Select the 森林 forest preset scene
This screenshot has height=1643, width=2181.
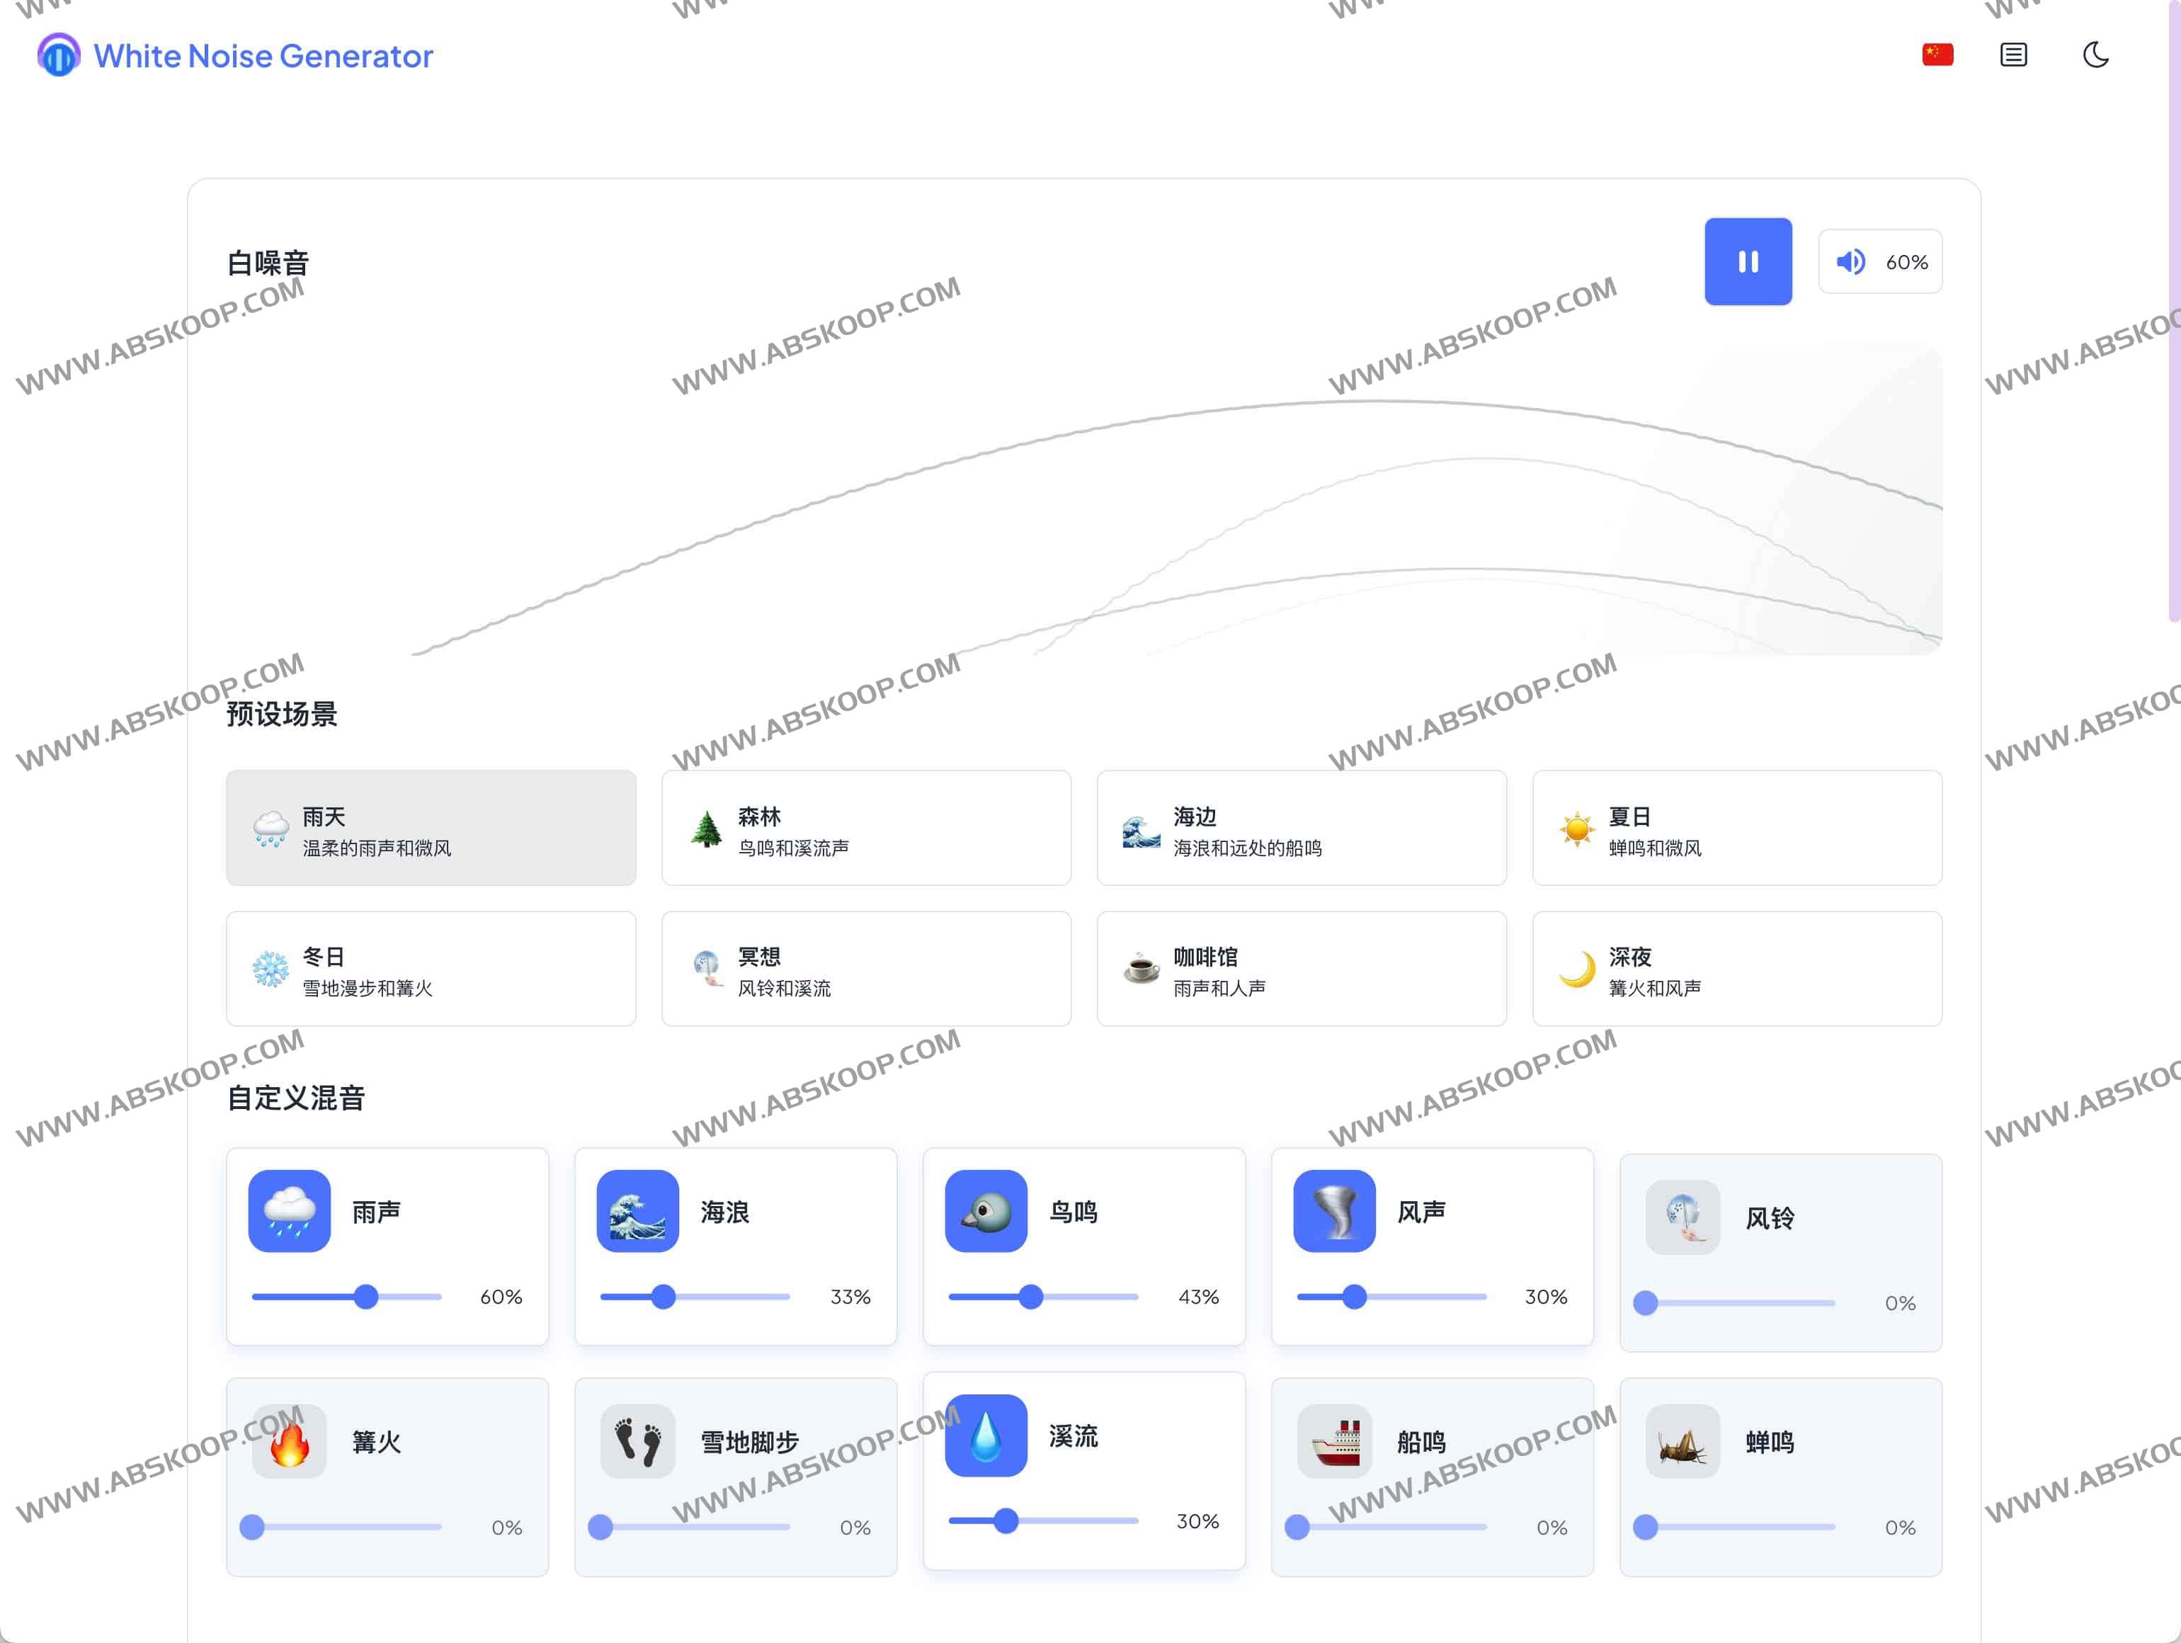(x=866, y=829)
